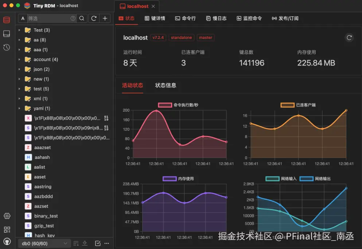The image size is (362, 249).
Task: Expand the account (4) folder
Action: (19, 59)
